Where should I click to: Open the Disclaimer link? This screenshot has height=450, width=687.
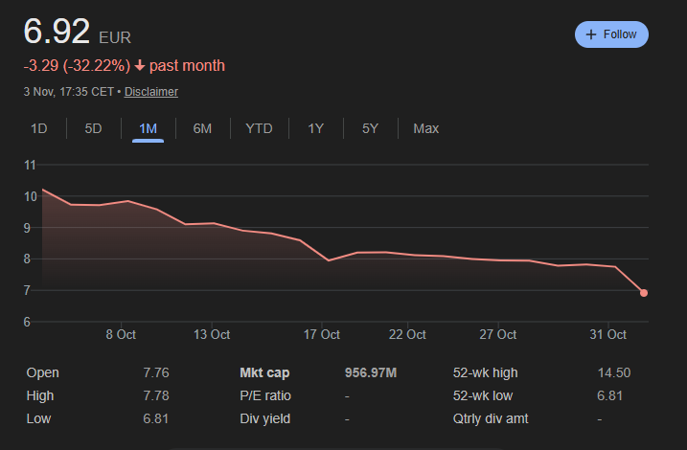[x=151, y=92]
